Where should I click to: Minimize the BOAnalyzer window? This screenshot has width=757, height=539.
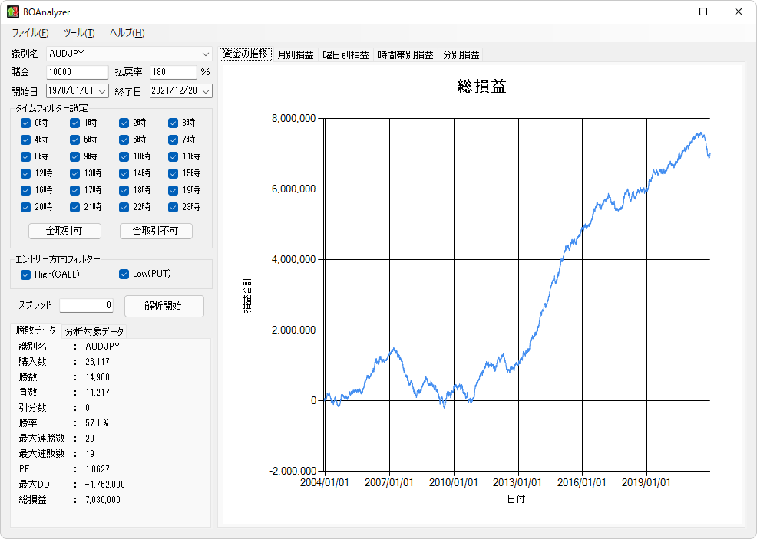click(x=669, y=12)
